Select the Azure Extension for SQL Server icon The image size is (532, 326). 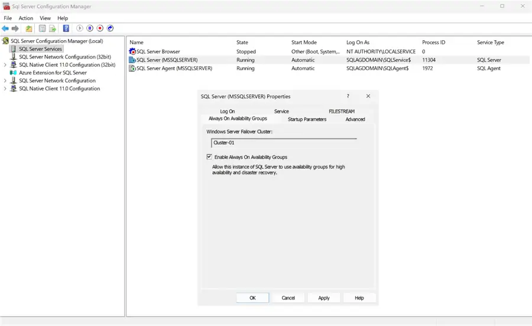tap(13, 73)
